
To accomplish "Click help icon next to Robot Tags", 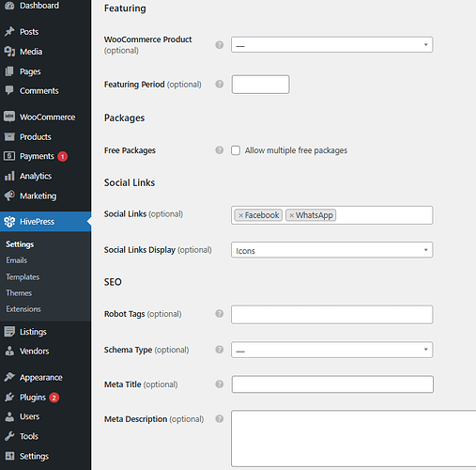I will [220, 314].
